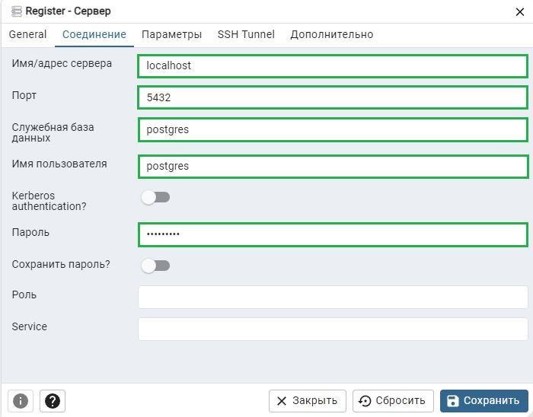Click the Служебная база данных field

pyautogui.click(x=333, y=129)
